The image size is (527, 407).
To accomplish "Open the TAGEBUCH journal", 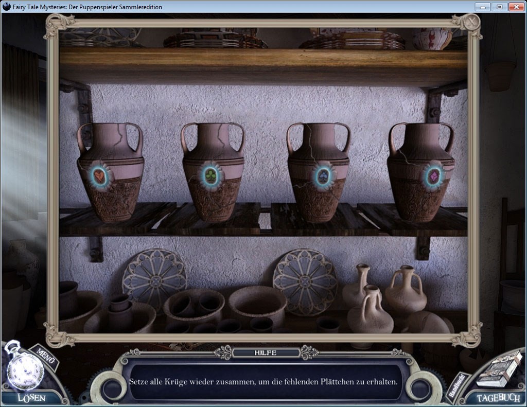I will tap(498, 398).
